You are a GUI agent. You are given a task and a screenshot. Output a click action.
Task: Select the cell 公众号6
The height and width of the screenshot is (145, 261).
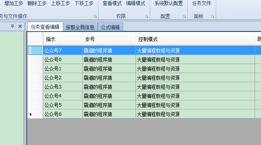click(x=63, y=114)
